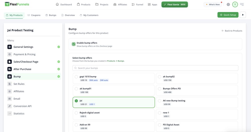Click the green checkmark next to Sales/Checkout Page
The height and width of the screenshot is (132, 251).
59,62
